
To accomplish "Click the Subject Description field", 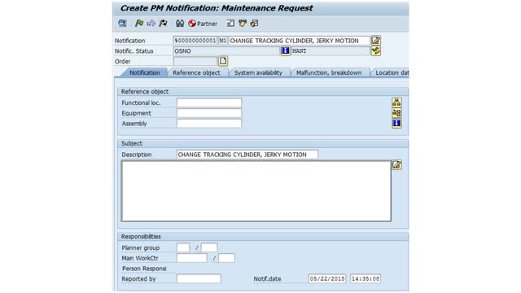I will [247, 155].
